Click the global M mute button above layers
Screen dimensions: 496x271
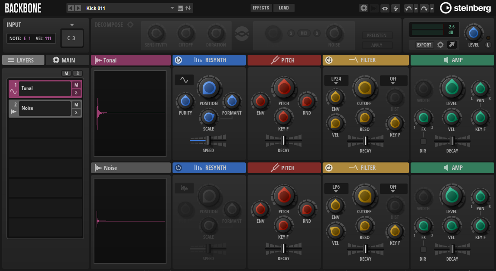pos(66,73)
